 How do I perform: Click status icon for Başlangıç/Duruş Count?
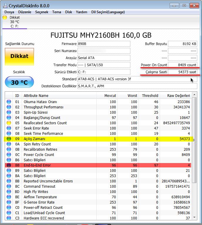tap(9, 117)
